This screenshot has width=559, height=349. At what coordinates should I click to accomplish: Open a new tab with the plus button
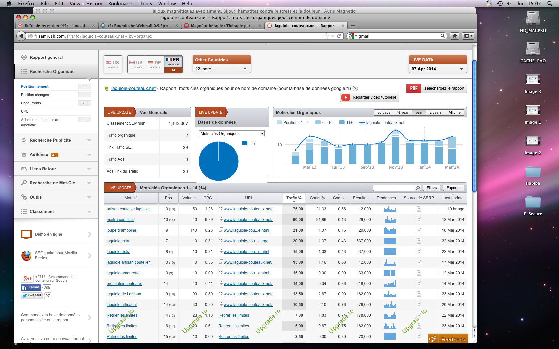353,26
